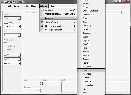Click the Hide field spinner arrows
The image size is (131, 95).
[x=58, y=83]
